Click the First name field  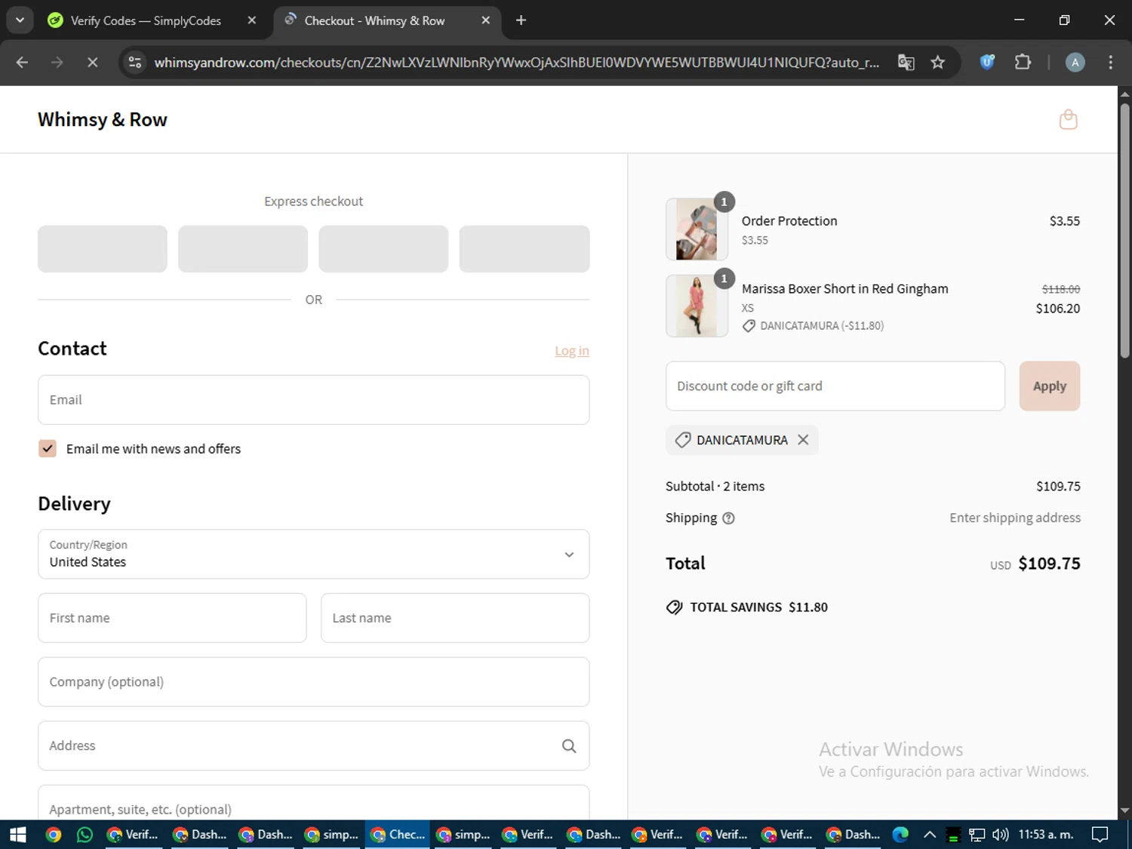click(172, 618)
